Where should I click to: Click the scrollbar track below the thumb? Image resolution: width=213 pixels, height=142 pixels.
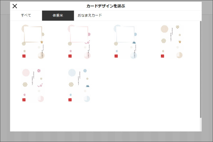tap(201, 125)
